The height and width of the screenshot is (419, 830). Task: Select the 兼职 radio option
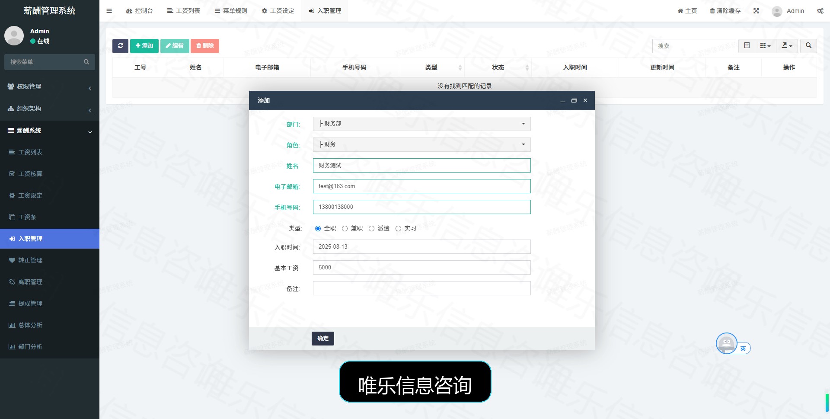(x=345, y=228)
